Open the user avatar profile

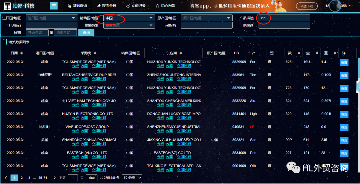(335, 6)
